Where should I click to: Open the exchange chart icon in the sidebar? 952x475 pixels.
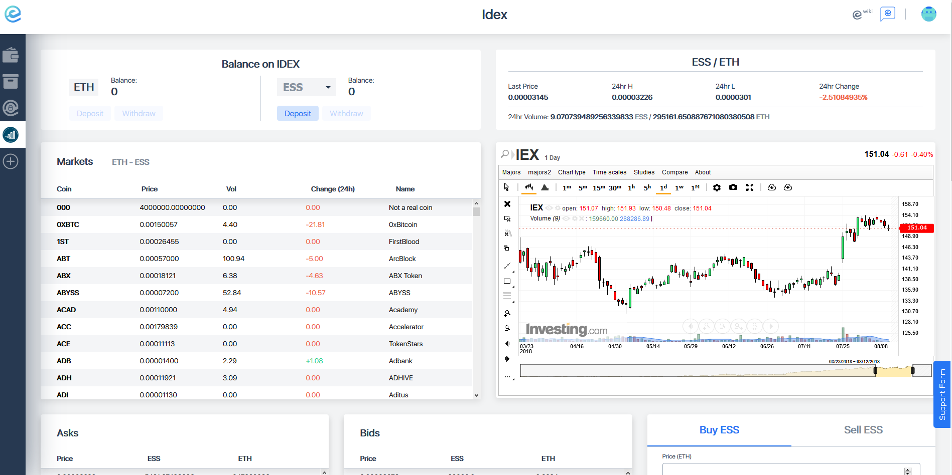11,135
